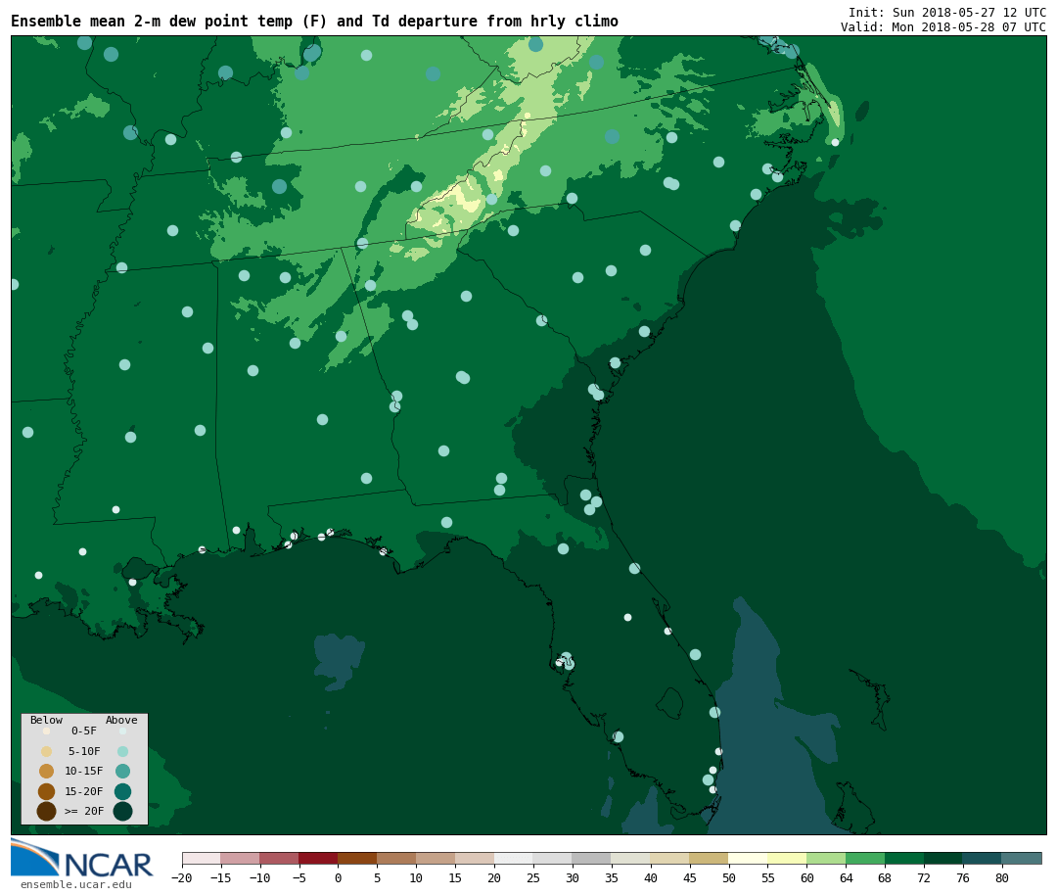Select the 5 to 10 light brown swatch
The height and width of the screenshot is (896, 1057).
(397, 858)
